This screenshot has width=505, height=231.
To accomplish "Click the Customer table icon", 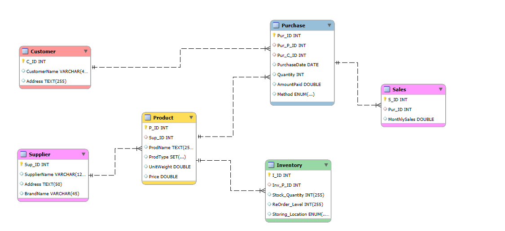I will click(25, 51).
